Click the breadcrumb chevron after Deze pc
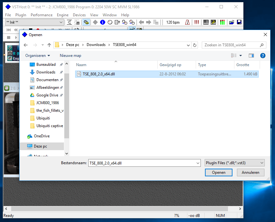This screenshot has height=222, width=275. [x=83, y=45]
